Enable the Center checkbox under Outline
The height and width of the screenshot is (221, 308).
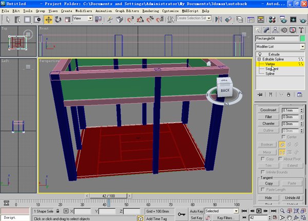[x=284, y=137]
